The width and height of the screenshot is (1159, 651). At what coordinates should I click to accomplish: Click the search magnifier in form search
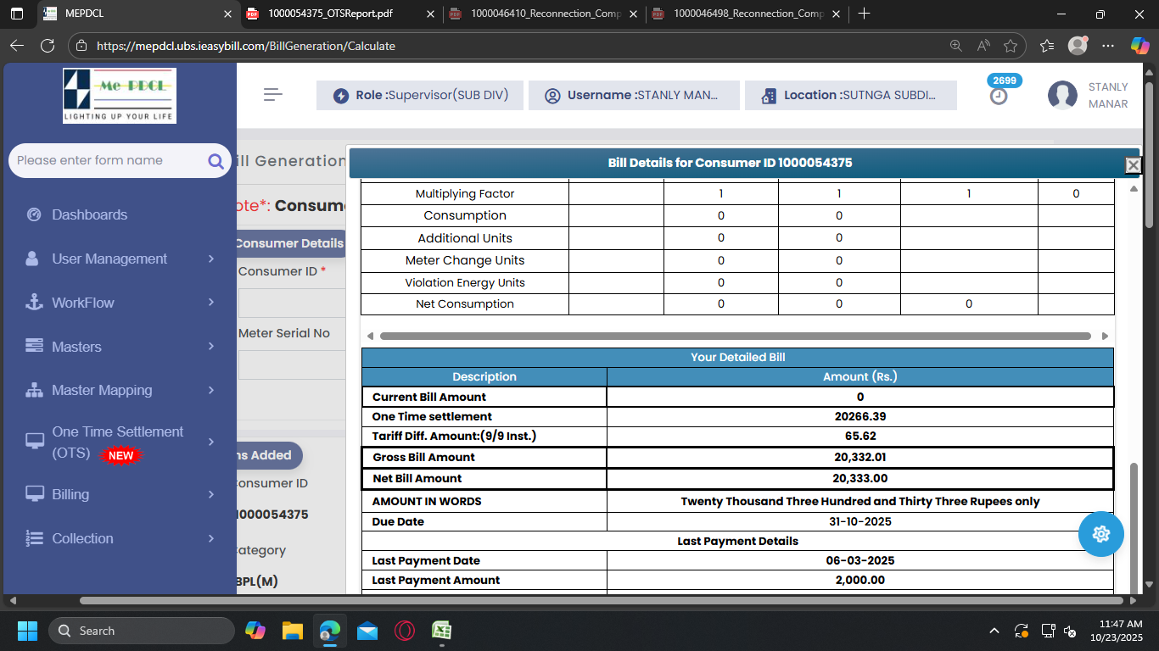pos(216,161)
